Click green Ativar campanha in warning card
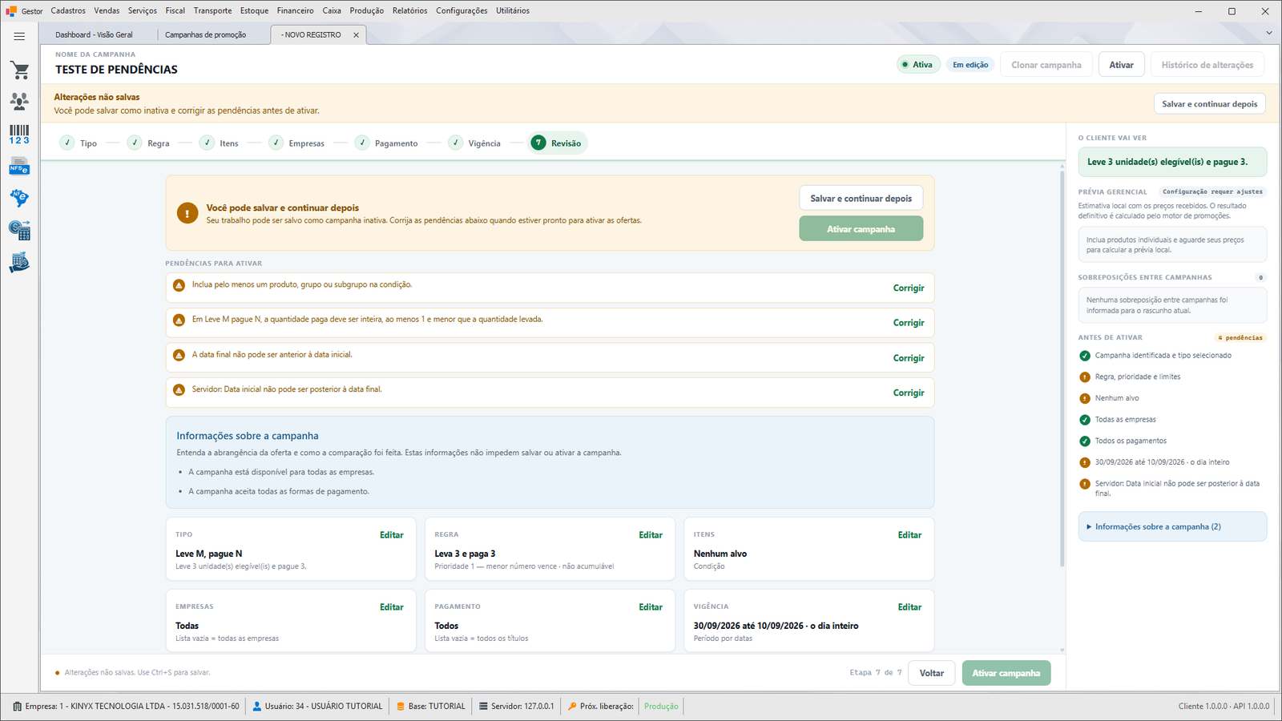Image resolution: width=1282 pixels, height=721 pixels. click(x=861, y=229)
